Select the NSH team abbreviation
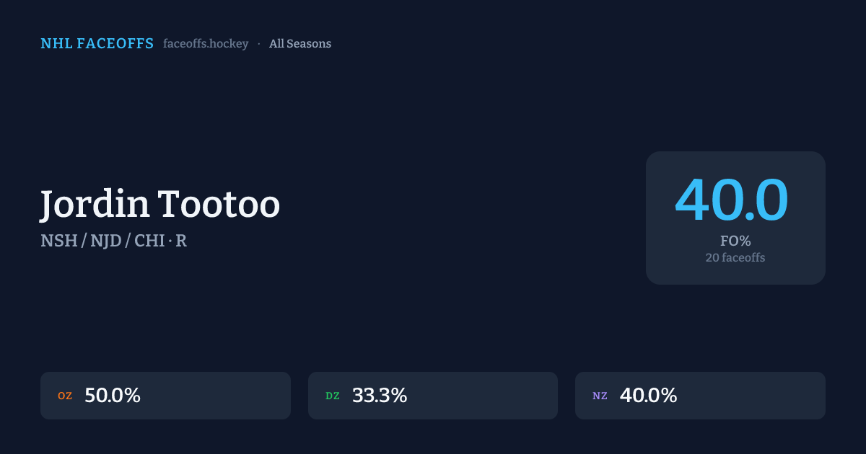The image size is (866, 454). pyautogui.click(x=59, y=241)
